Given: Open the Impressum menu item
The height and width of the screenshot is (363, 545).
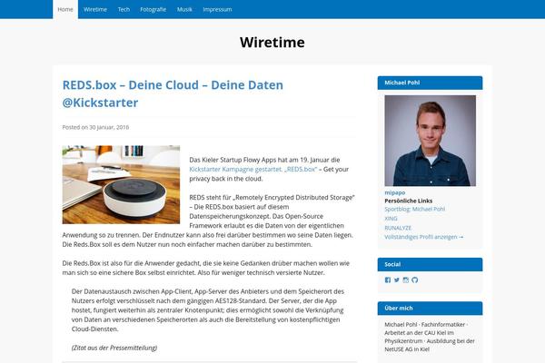Looking at the screenshot, I should pos(217,9).
